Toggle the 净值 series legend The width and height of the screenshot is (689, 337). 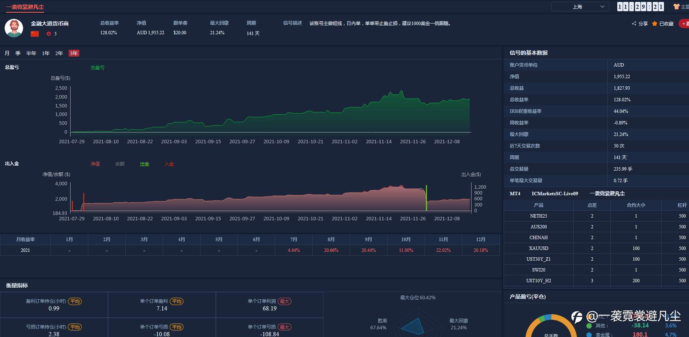[x=95, y=164]
